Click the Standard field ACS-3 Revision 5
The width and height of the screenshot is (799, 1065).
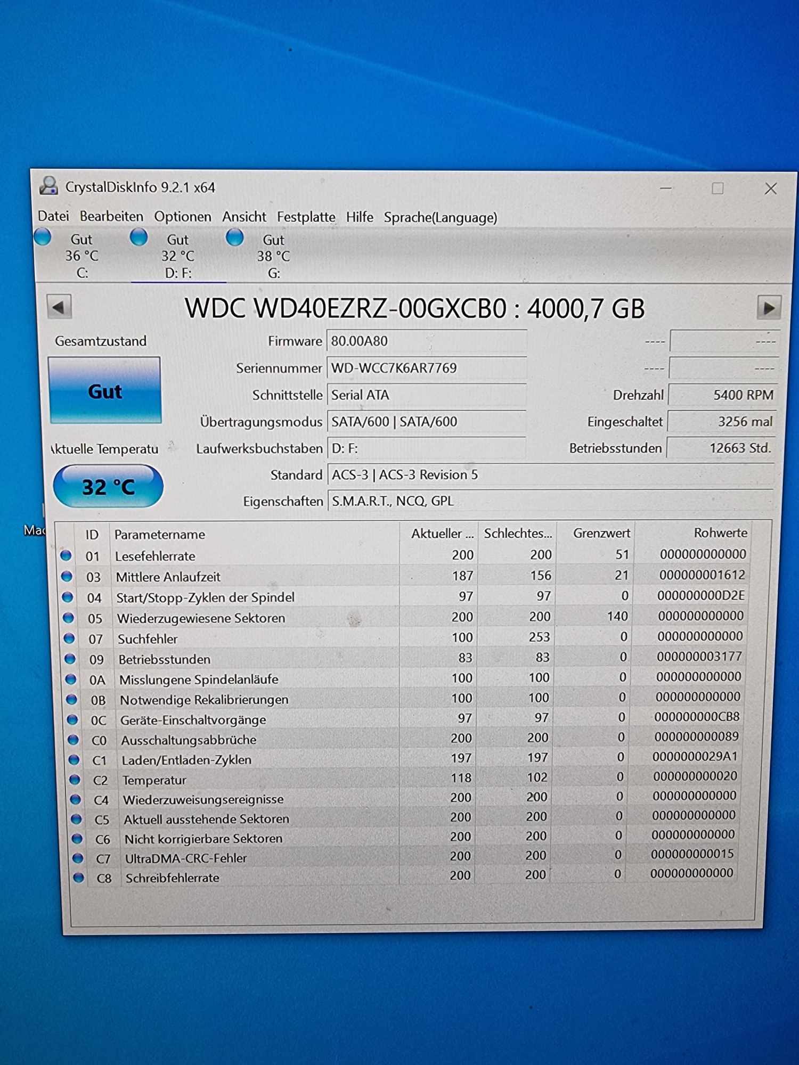tap(551, 475)
